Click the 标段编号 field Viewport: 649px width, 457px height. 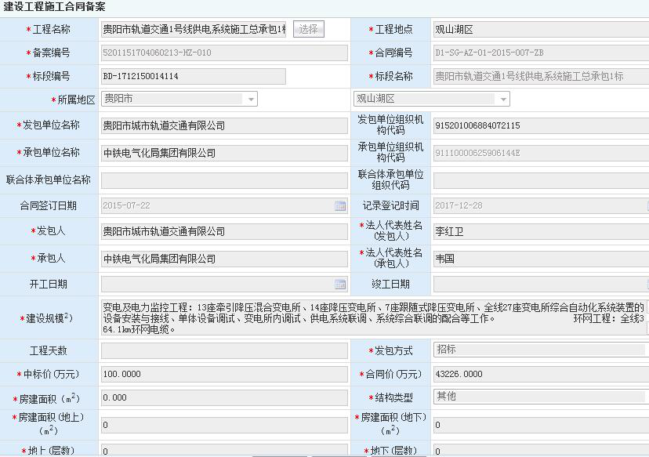(x=193, y=77)
